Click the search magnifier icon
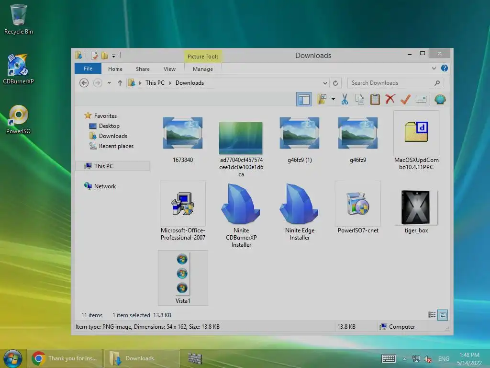The image size is (490, 368). click(437, 83)
